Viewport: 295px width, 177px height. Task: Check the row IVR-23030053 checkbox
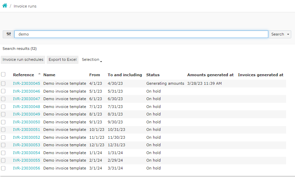[3, 145]
